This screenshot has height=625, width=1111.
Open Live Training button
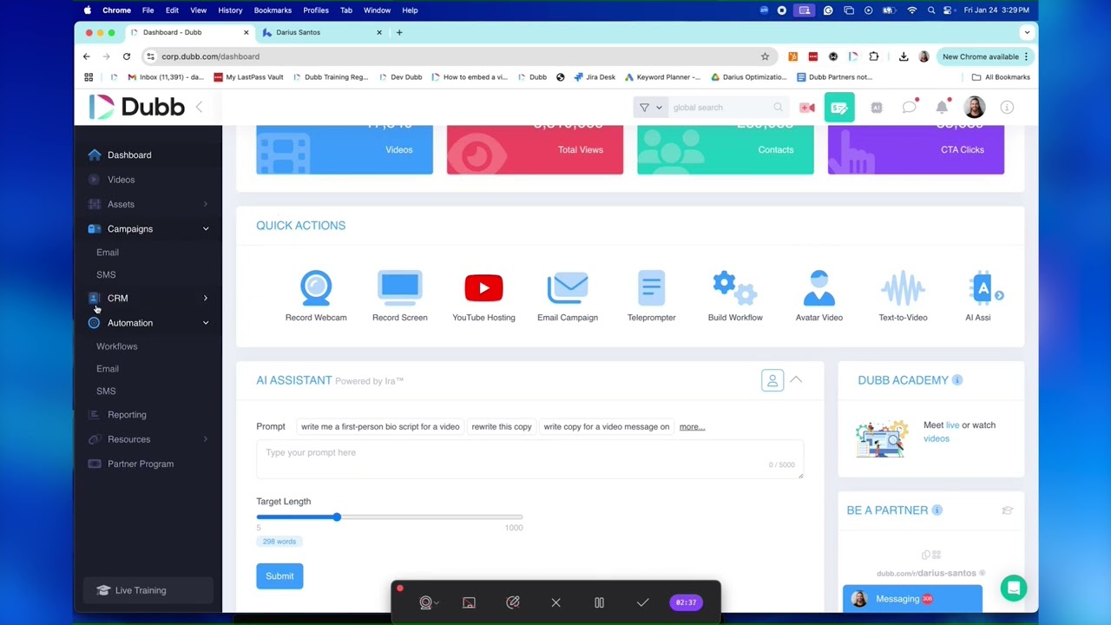(148, 590)
